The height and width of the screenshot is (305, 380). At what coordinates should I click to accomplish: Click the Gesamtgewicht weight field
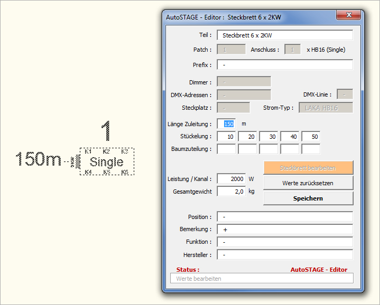tap(231, 192)
